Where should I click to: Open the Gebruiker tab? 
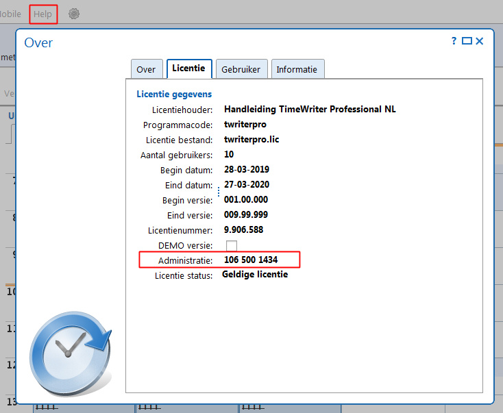tap(241, 69)
